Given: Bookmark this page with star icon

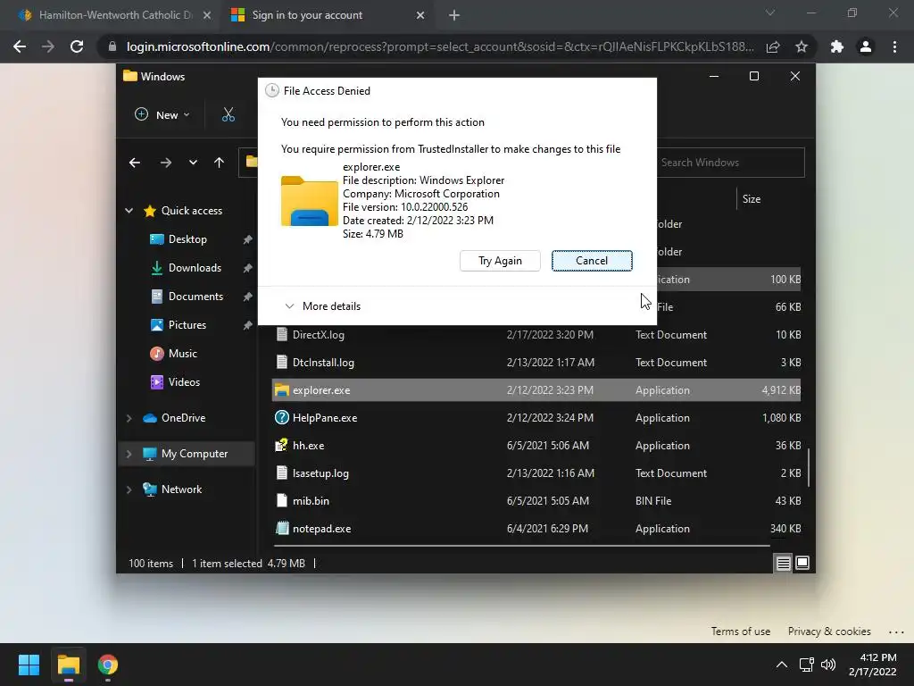Looking at the screenshot, I should pyautogui.click(x=802, y=46).
